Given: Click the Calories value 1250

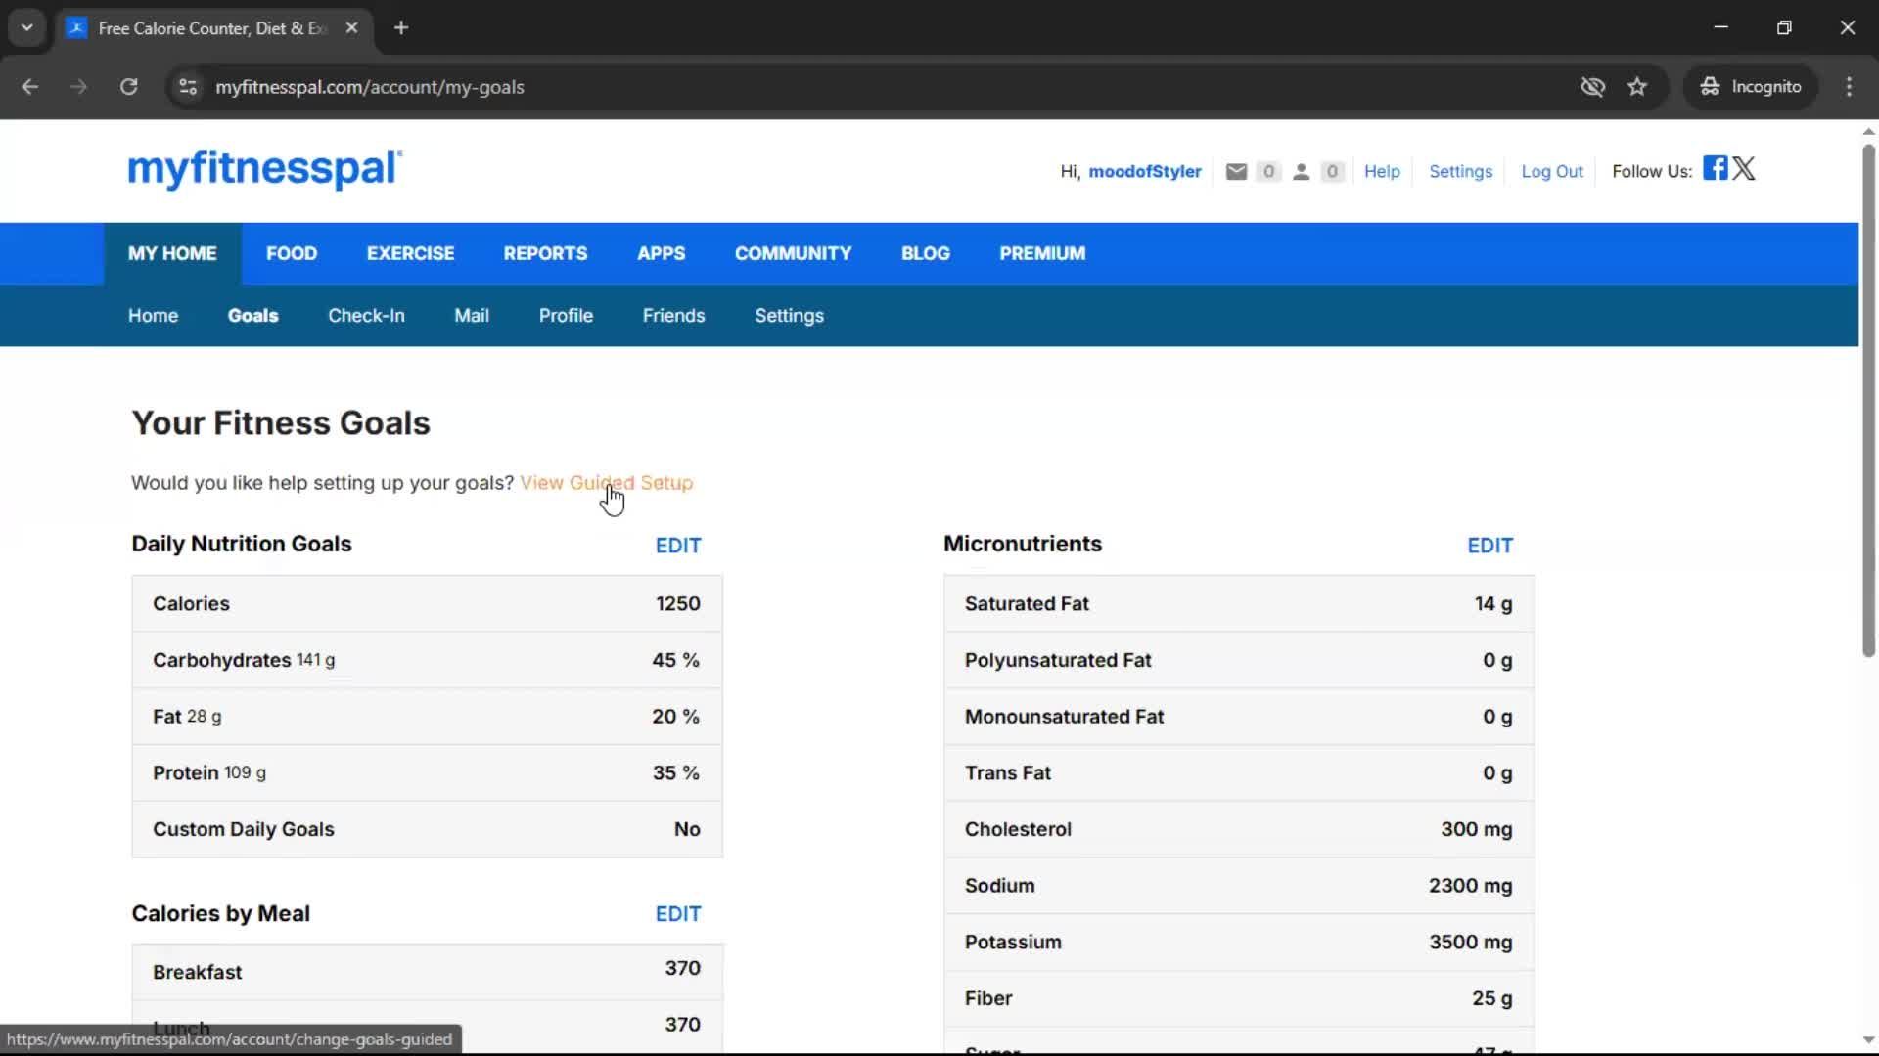Looking at the screenshot, I should [677, 604].
